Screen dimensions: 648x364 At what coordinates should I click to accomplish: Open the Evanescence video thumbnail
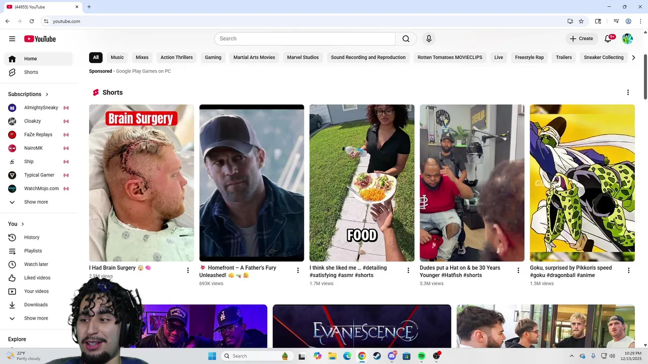(362, 326)
